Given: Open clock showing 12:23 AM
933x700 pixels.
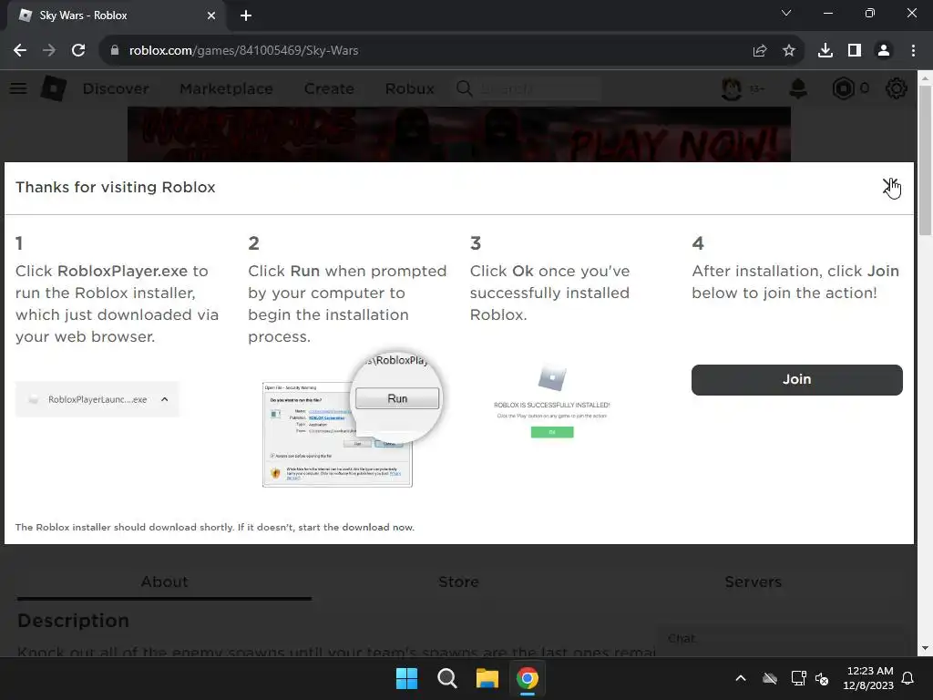Looking at the screenshot, I should [x=868, y=678].
